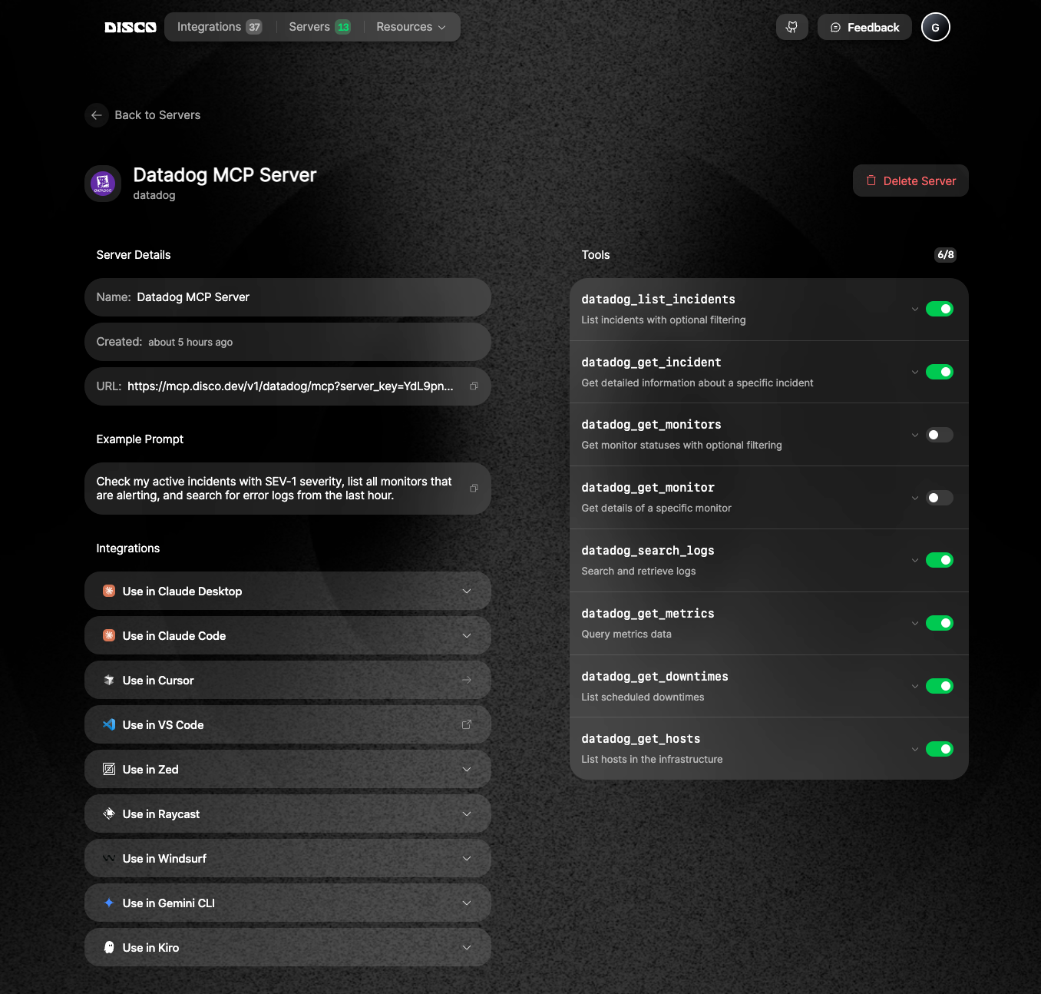
Task: Expand the Use in Zed chevron
Action: tap(467, 769)
